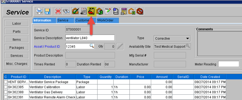
Task: Click the SK302391 product ID cell
Action: (18, 97)
